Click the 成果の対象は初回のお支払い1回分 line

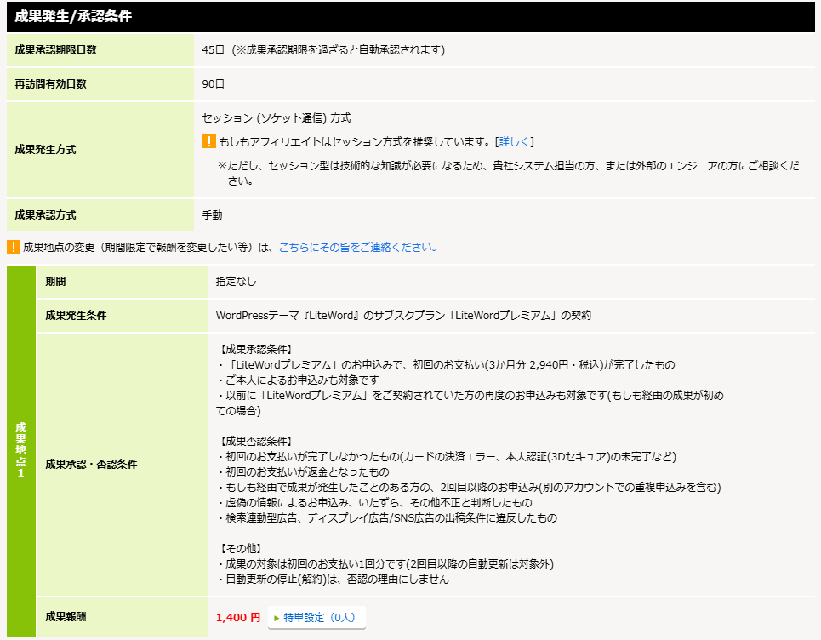point(386,564)
